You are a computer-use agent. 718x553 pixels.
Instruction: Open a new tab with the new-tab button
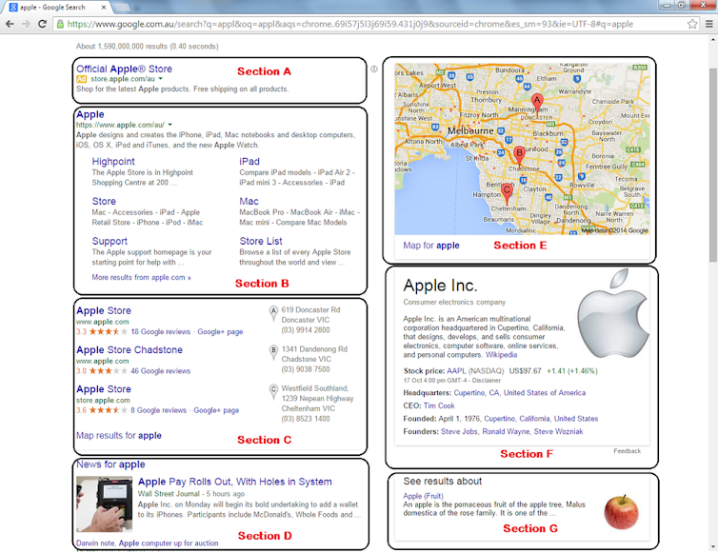[121, 8]
